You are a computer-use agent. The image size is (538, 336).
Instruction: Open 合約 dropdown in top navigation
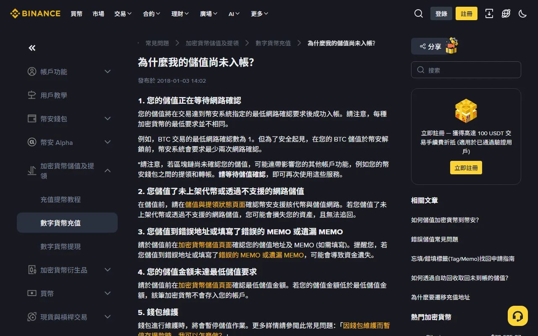pos(152,13)
